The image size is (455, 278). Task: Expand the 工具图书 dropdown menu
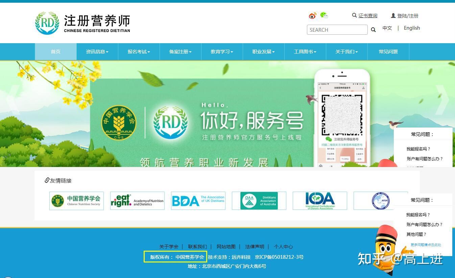click(x=305, y=52)
